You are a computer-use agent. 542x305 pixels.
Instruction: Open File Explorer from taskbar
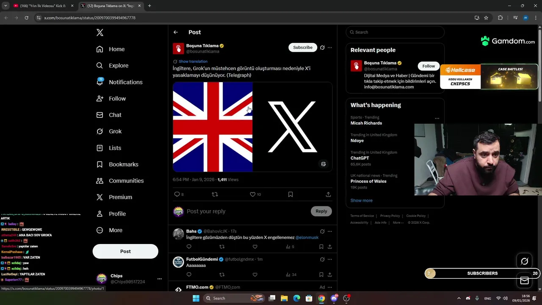284,298
